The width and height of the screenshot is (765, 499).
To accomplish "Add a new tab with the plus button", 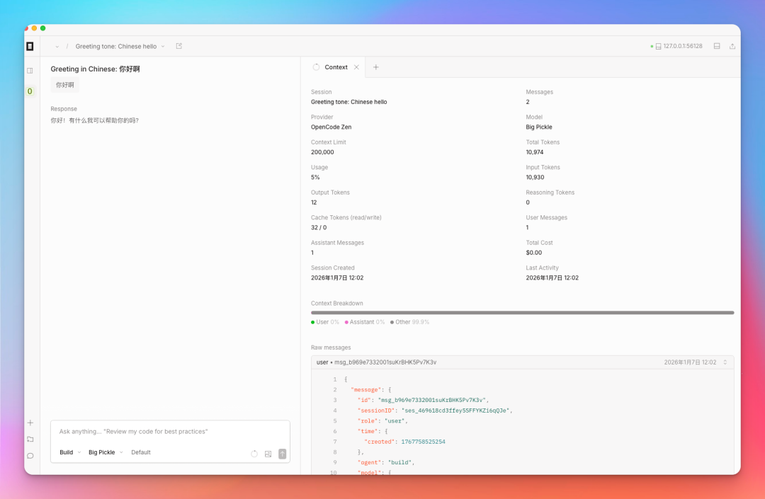I will tap(376, 67).
